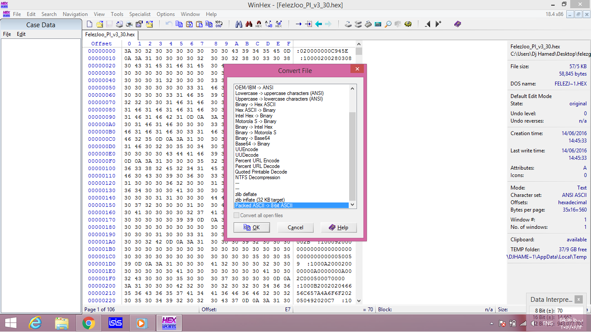Click the New file toolbar icon
The image size is (591, 332).
(x=90, y=24)
